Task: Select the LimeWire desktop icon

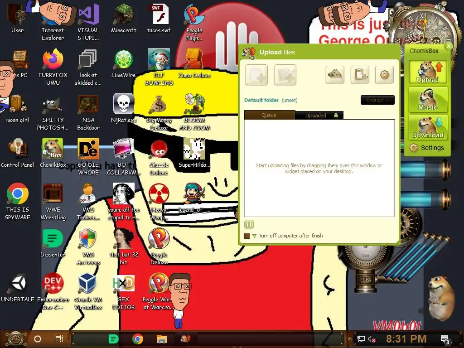Action: pos(124,63)
